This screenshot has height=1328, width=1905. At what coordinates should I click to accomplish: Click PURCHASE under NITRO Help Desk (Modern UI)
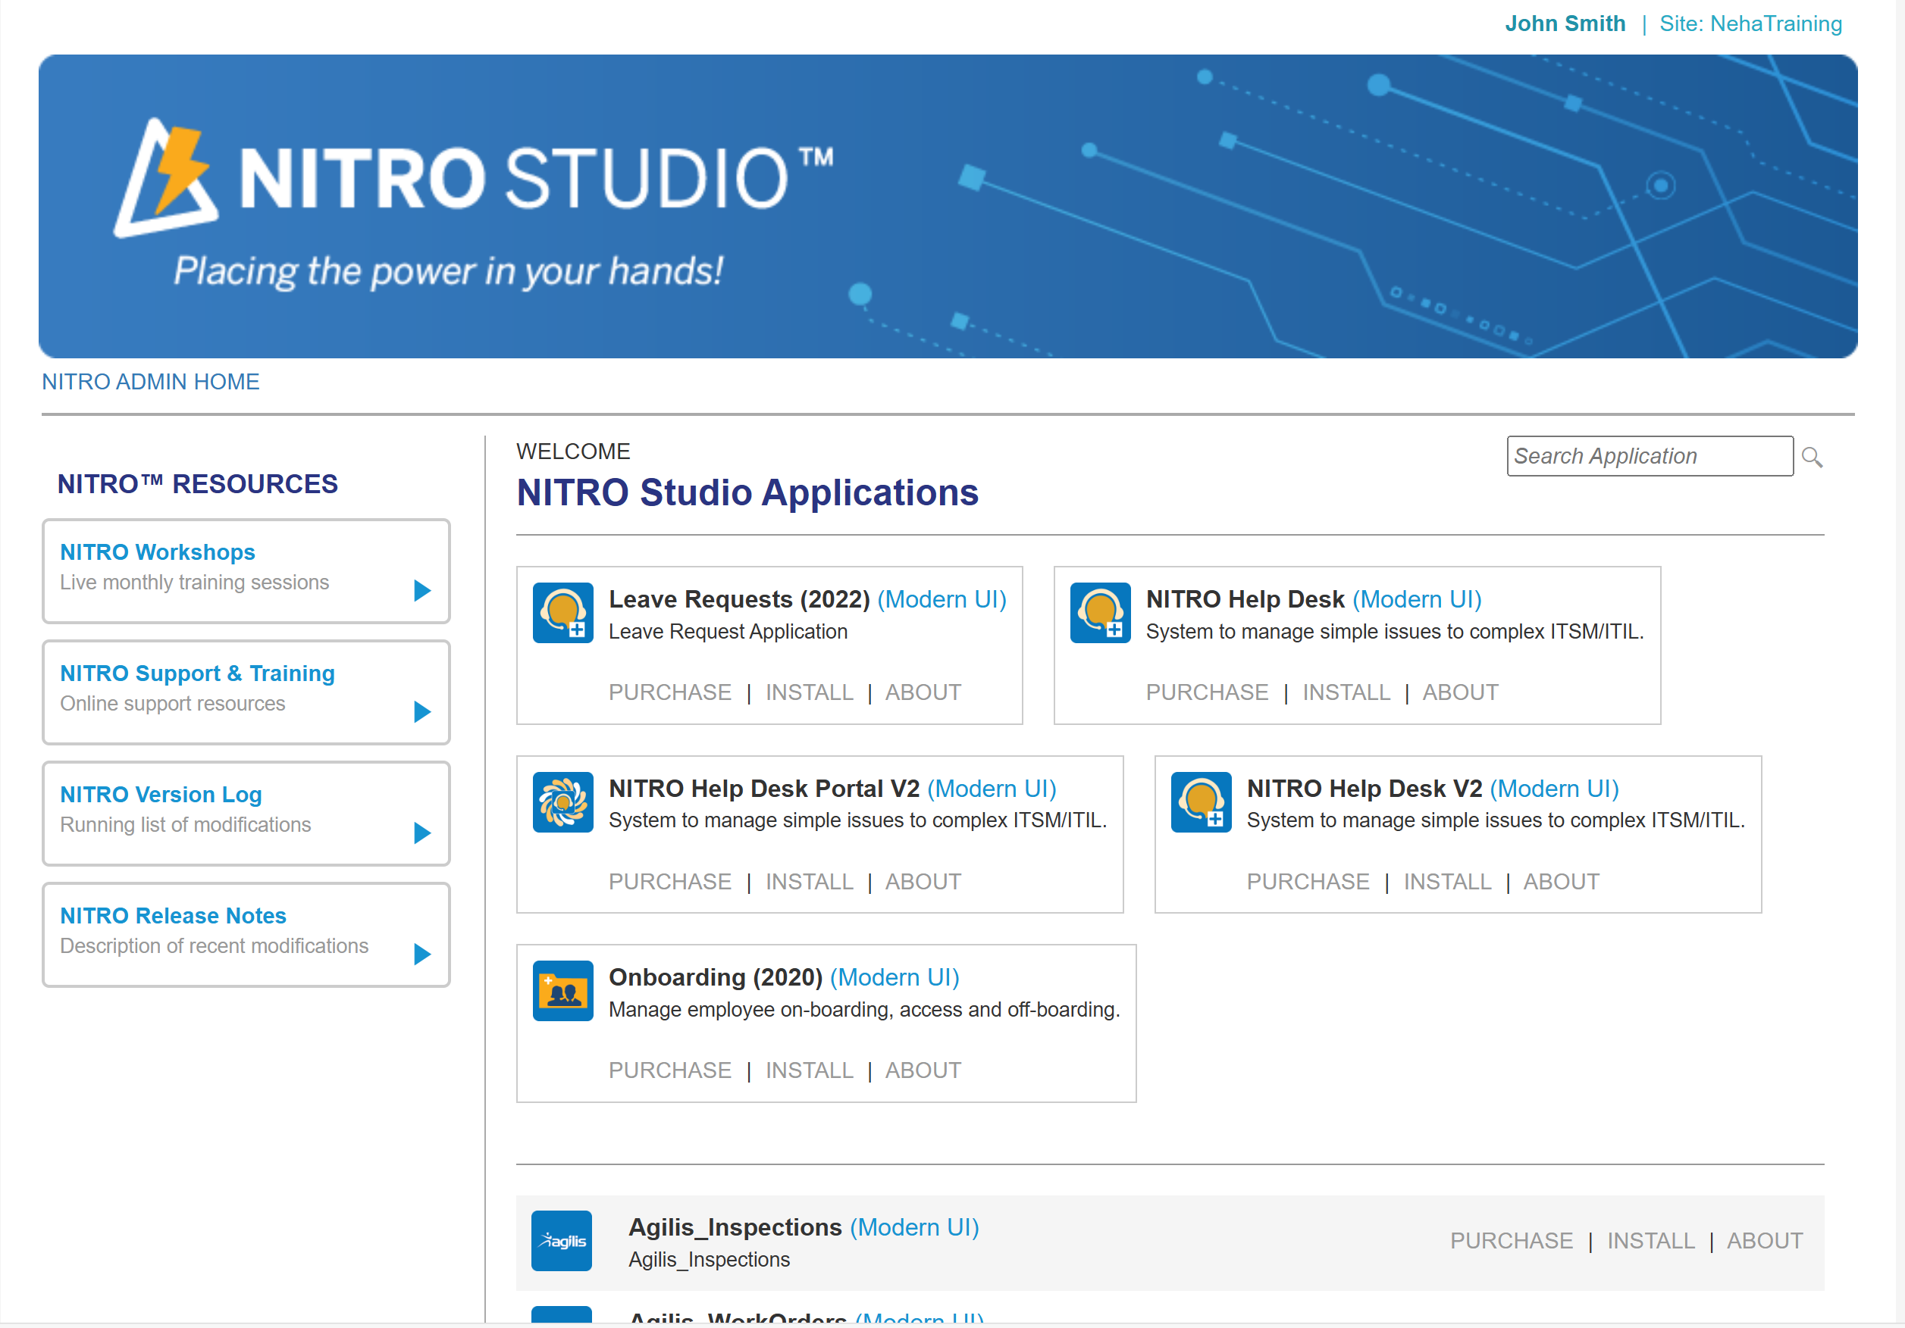coord(1208,692)
